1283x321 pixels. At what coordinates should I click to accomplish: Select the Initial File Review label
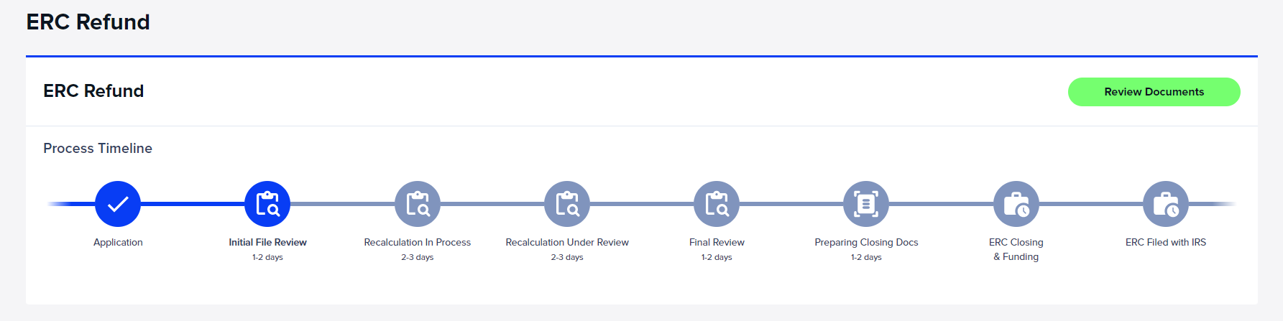(267, 243)
